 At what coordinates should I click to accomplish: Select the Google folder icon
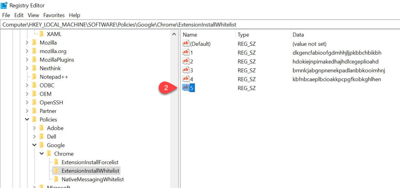click(42, 145)
